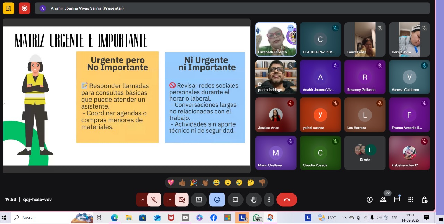
Task: Turn on the camera
Action: click(x=181, y=200)
